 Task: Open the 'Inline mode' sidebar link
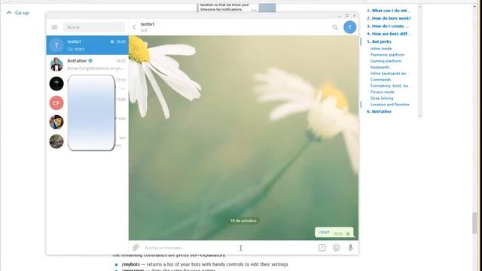tap(381, 48)
